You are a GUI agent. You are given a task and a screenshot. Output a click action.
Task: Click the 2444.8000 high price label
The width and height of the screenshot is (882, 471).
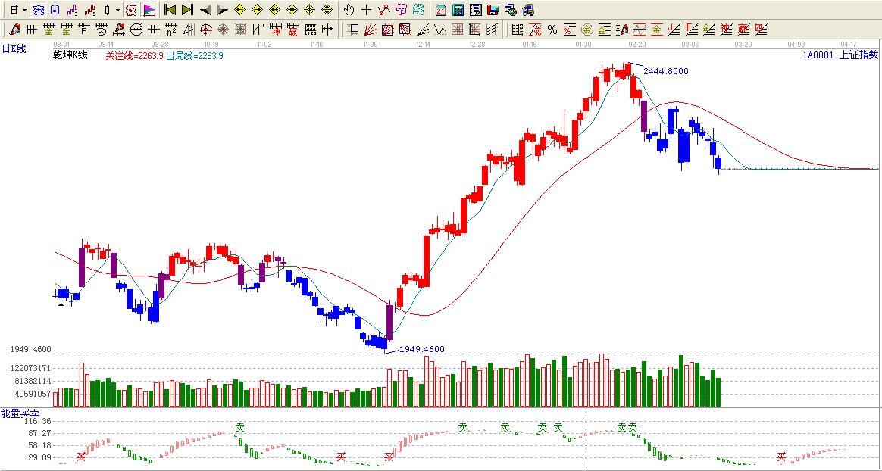pos(666,71)
